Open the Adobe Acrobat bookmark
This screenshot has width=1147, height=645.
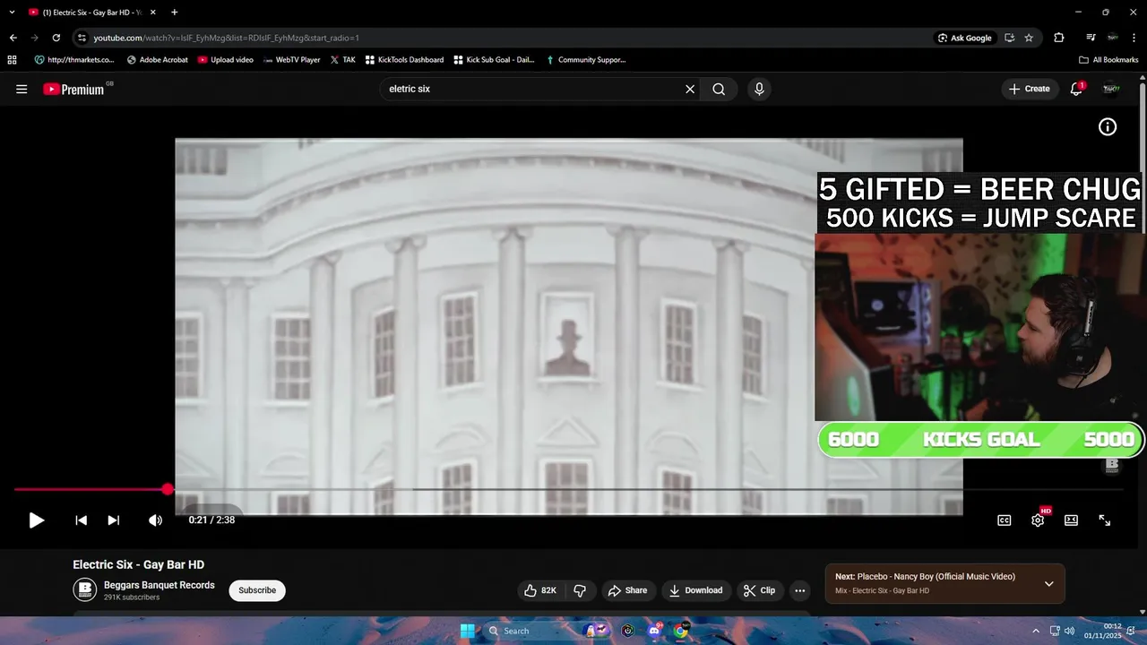158,60
